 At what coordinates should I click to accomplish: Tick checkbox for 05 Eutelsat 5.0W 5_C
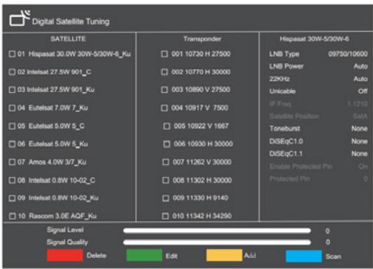point(12,126)
